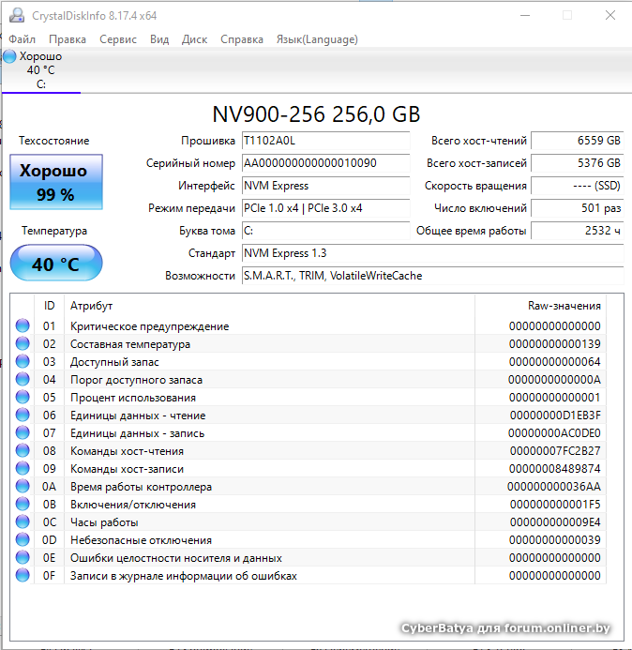
Task: Click the serial number field
Action: tap(324, 163)
